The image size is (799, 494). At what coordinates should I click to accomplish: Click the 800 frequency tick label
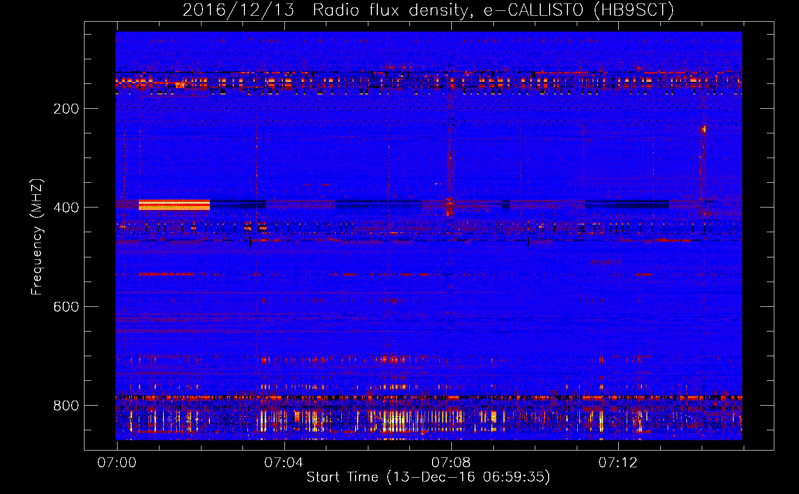(x=66, y=406)
